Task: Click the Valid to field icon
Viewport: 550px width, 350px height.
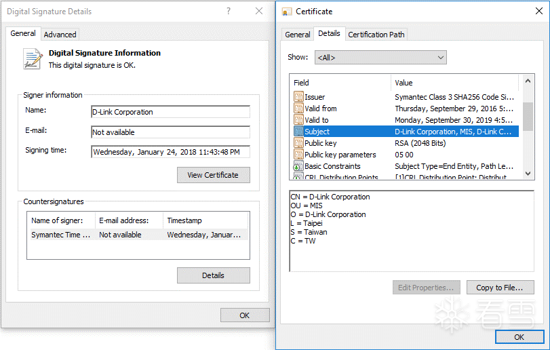Action: [x=298, y=120]
